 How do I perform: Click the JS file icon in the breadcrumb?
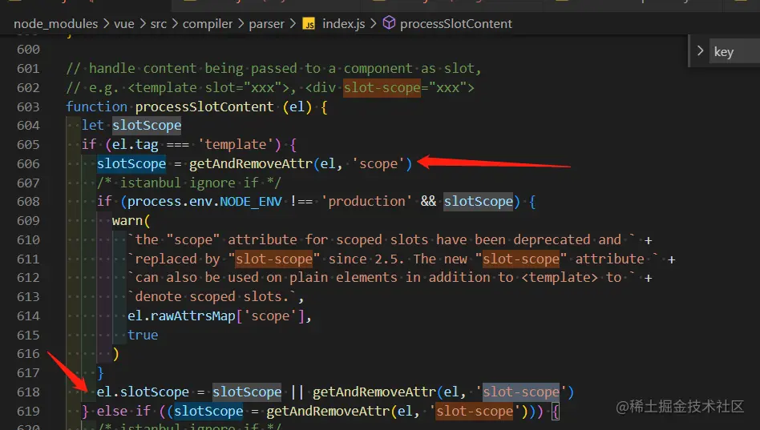click(x=309, y=24)
